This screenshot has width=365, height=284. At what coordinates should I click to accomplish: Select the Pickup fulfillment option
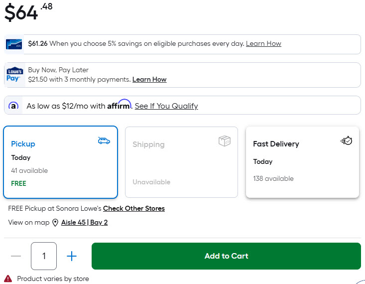(x=60, y=162)
